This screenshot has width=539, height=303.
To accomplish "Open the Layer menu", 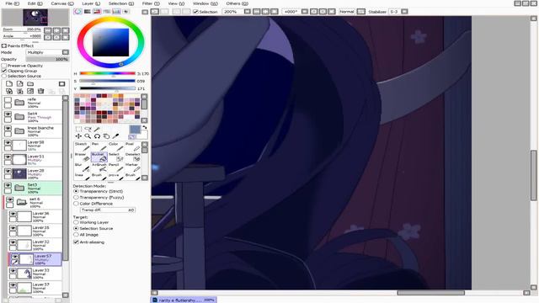I will (x=91, y=3).
